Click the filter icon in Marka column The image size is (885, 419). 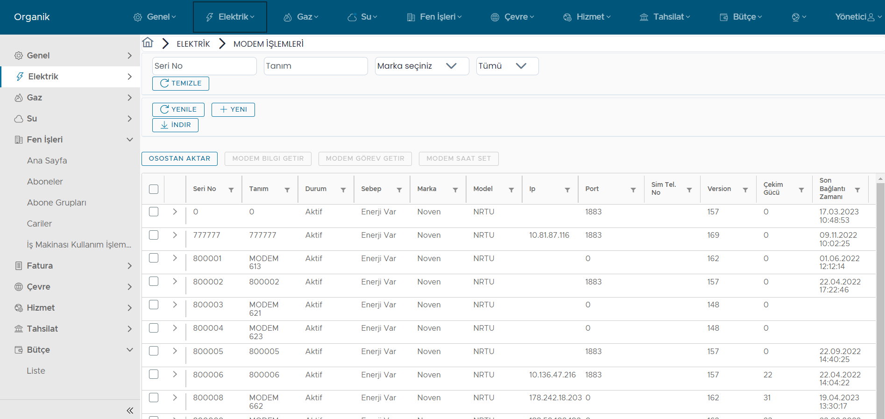[x=455, y=190]
